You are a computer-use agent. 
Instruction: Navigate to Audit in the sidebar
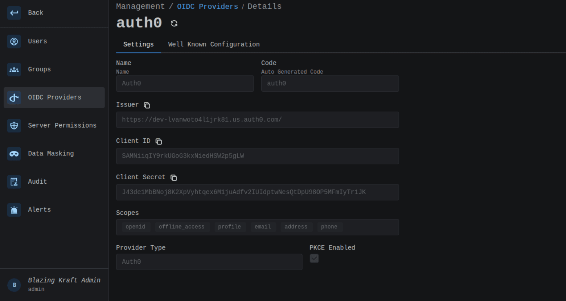pyautogui.click(x=37, y=182)
